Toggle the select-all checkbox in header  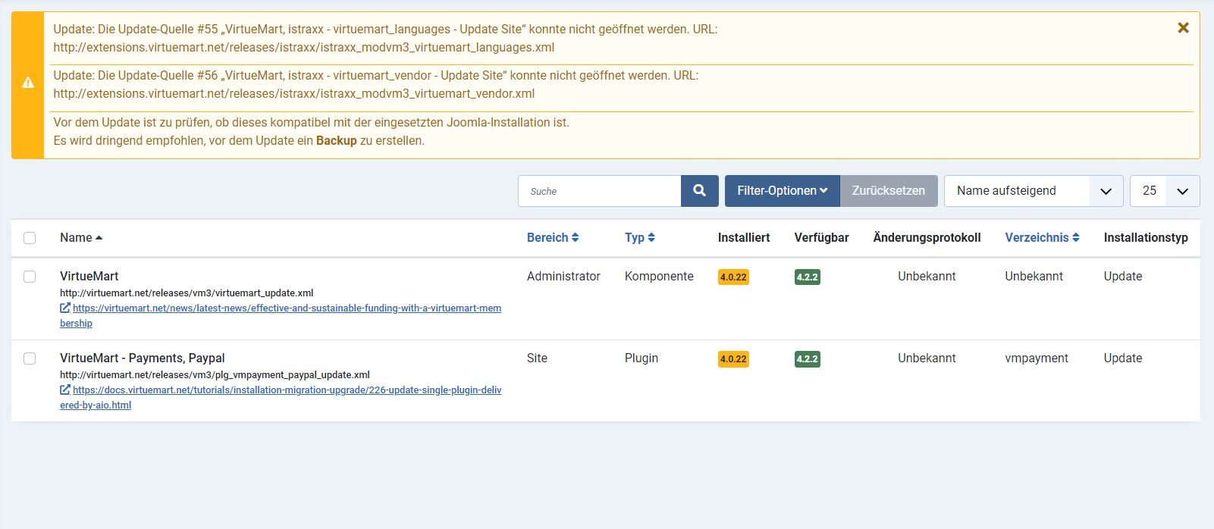30,238
